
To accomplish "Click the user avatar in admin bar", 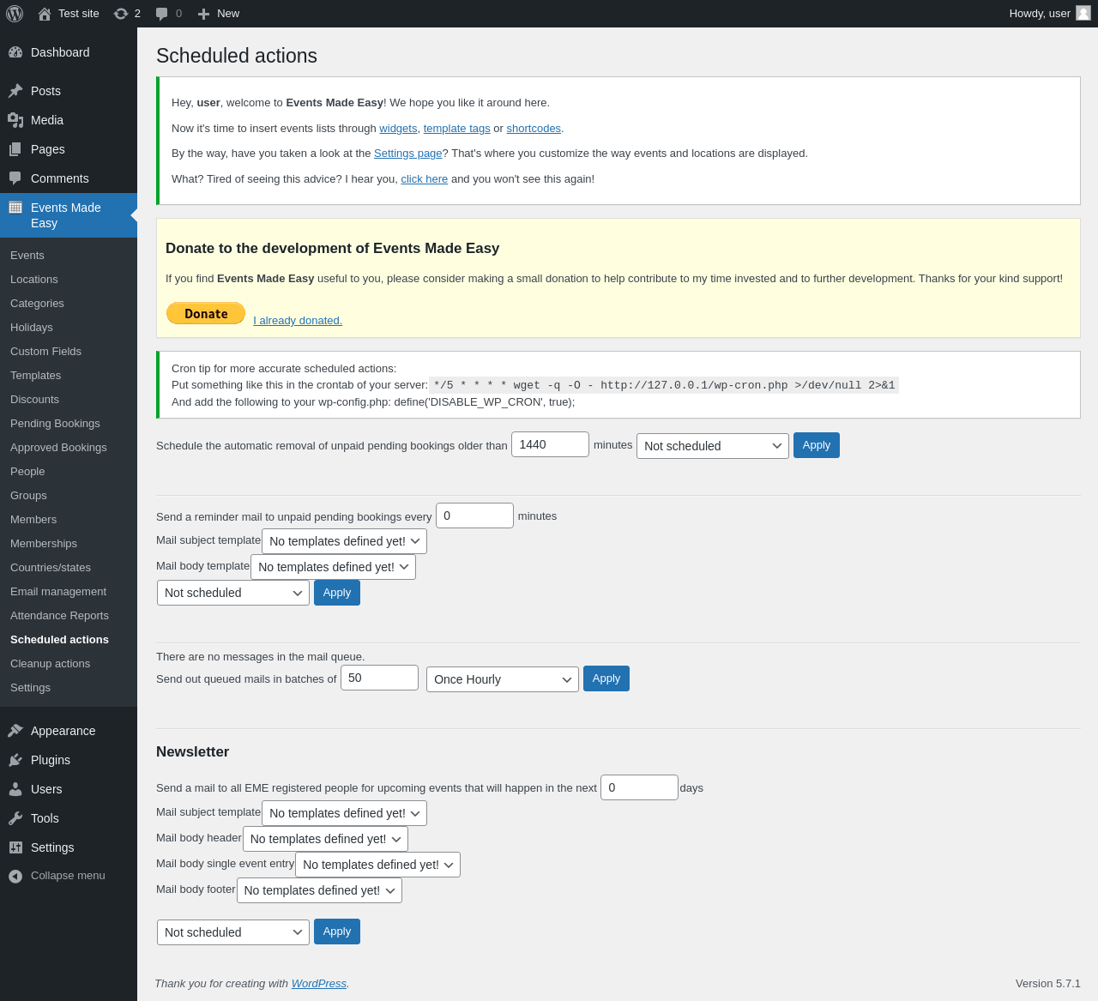I will pyautogui.click(x=1083, y=13).
